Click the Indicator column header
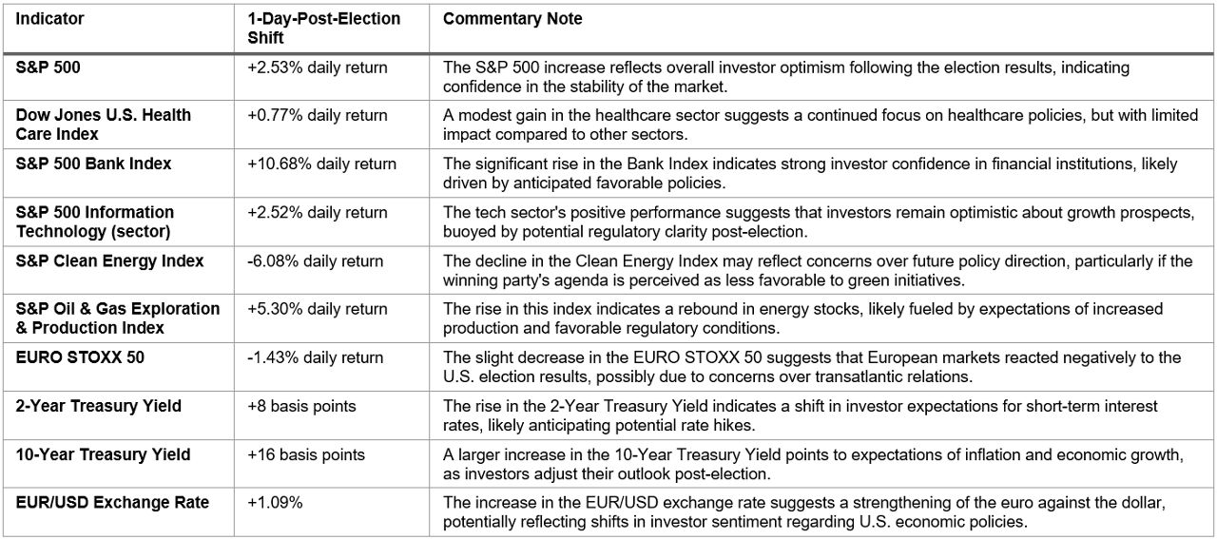 pyautogui.click(x=50, y=19)
